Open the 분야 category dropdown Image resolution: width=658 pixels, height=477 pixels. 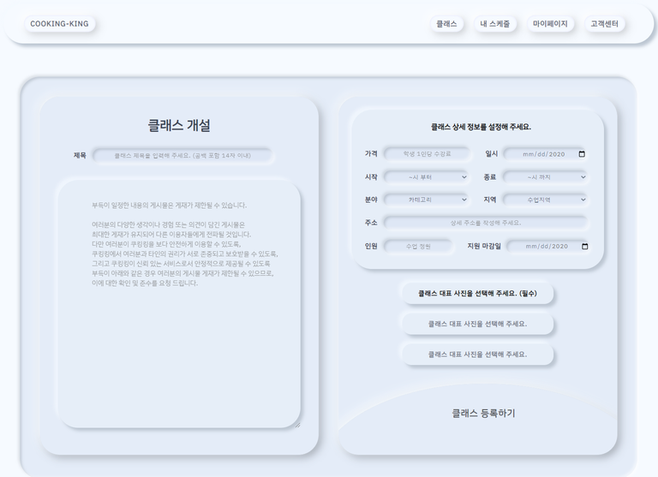point(427,200)
